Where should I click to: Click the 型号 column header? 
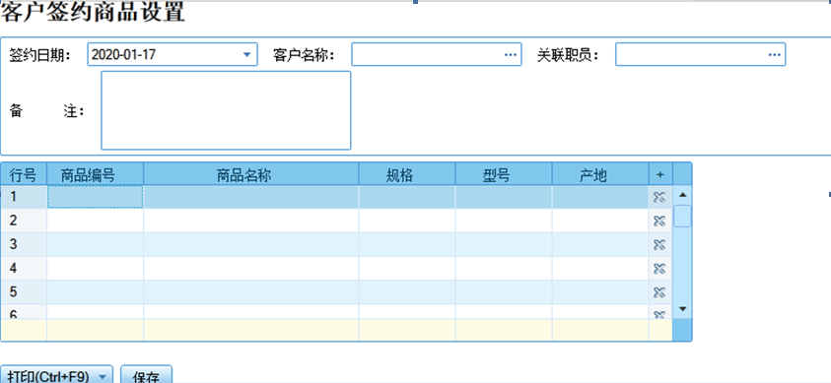[x=504, y=174]
